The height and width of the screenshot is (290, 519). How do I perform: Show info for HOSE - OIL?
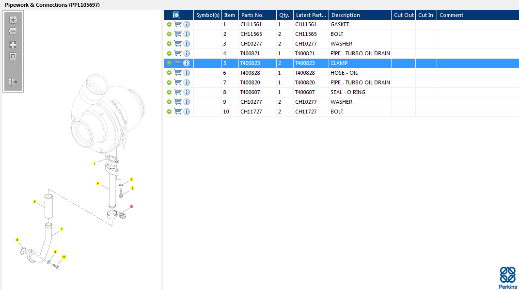pyautogui.click(x=187, y=73)
